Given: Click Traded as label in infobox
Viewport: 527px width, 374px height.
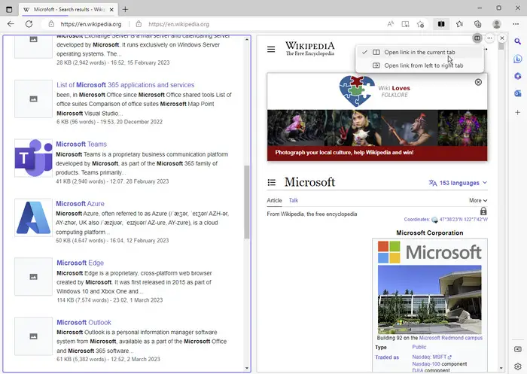Looking at the screenshot, I should [387, 357].
